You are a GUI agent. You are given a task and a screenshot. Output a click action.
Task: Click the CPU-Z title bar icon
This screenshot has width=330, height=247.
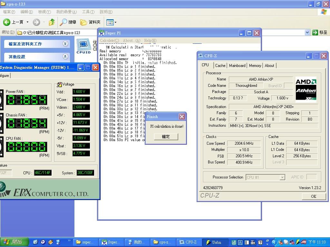coord(201,56)
